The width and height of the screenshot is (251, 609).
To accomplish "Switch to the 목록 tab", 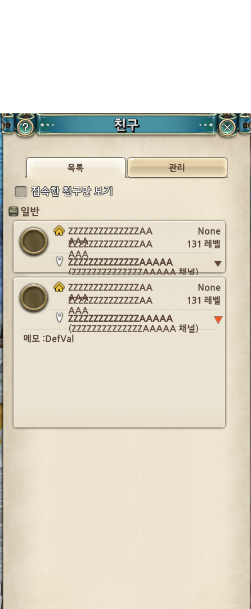I will click(x=75, y=168).
